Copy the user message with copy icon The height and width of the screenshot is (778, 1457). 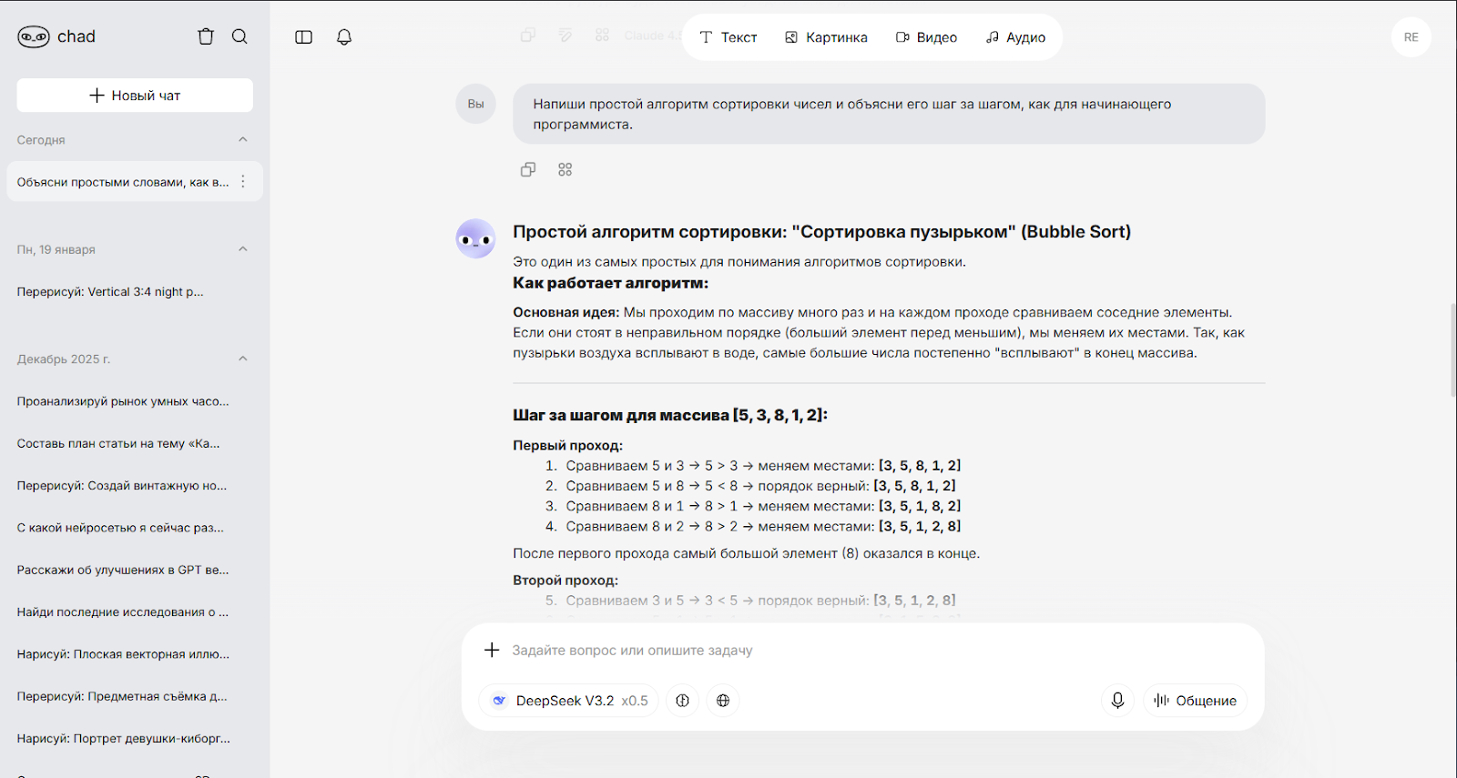(x=528, y=169)
